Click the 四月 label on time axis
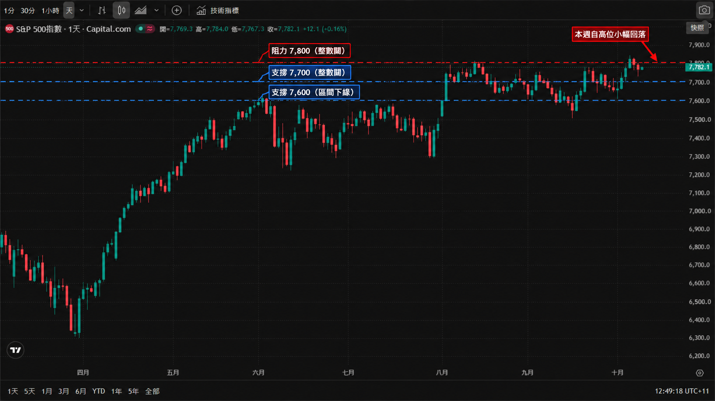Viewport: 715px width, 401px height. point(83,373)
